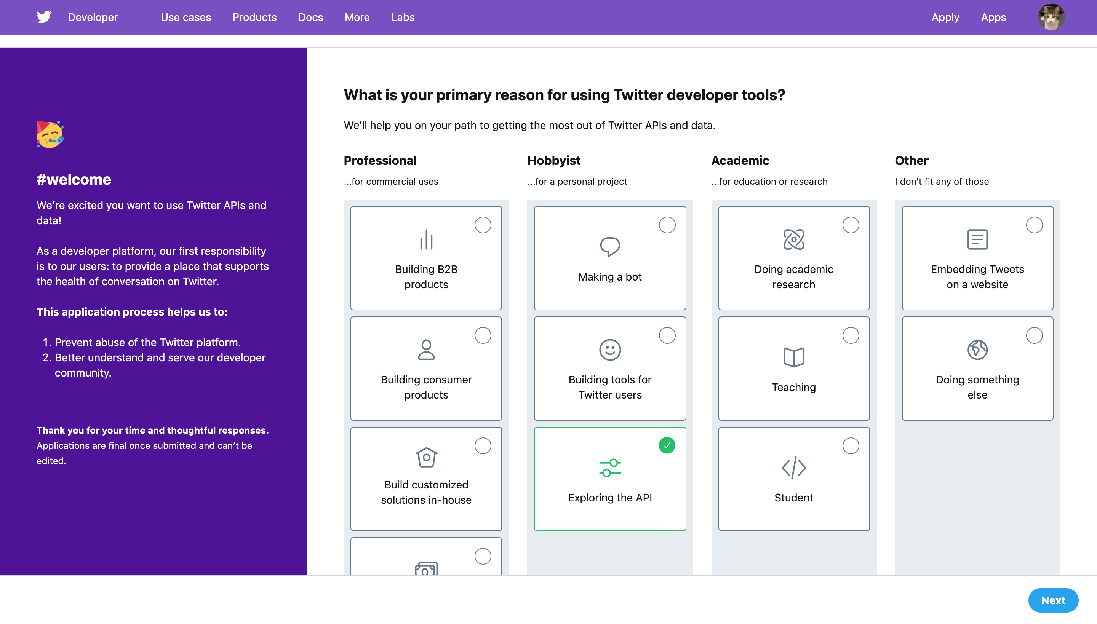This screenshot has height=624, width=1097.
Task: Toggle the checked Exploring the API option
Action: (667, 446)
